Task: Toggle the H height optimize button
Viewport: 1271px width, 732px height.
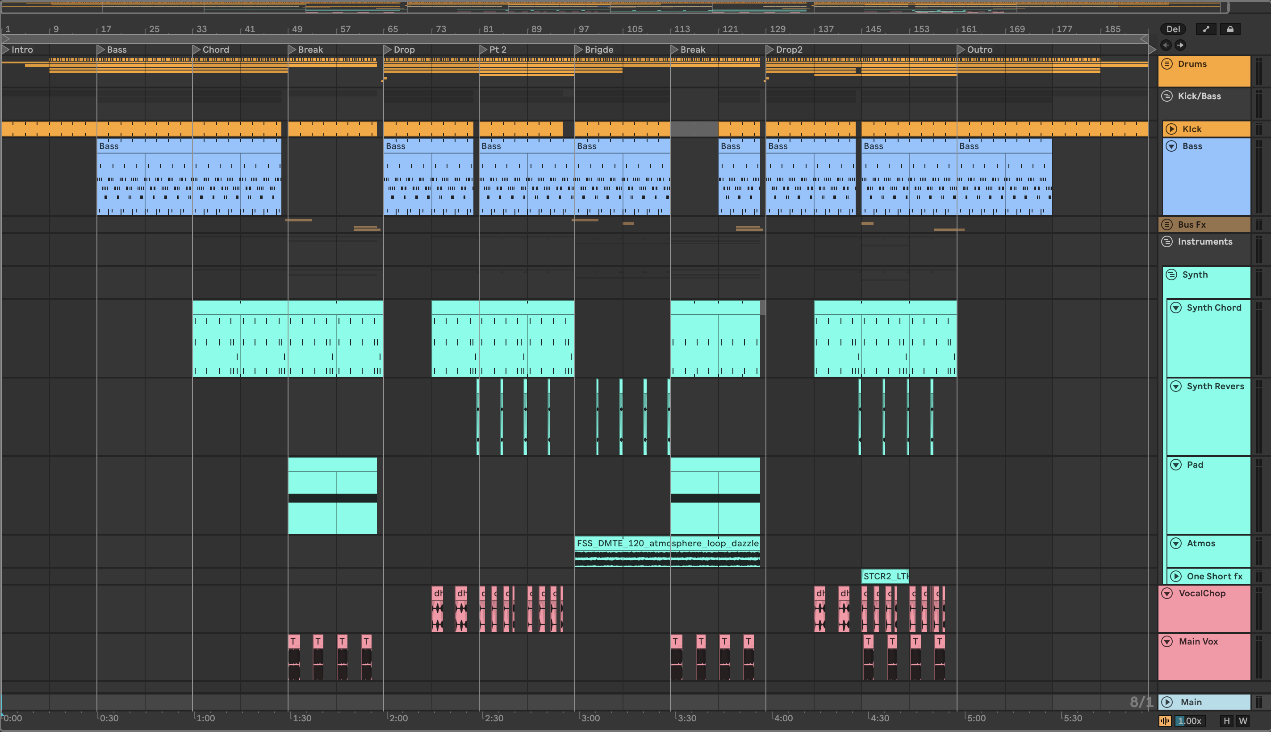Action: point(1227,720)
